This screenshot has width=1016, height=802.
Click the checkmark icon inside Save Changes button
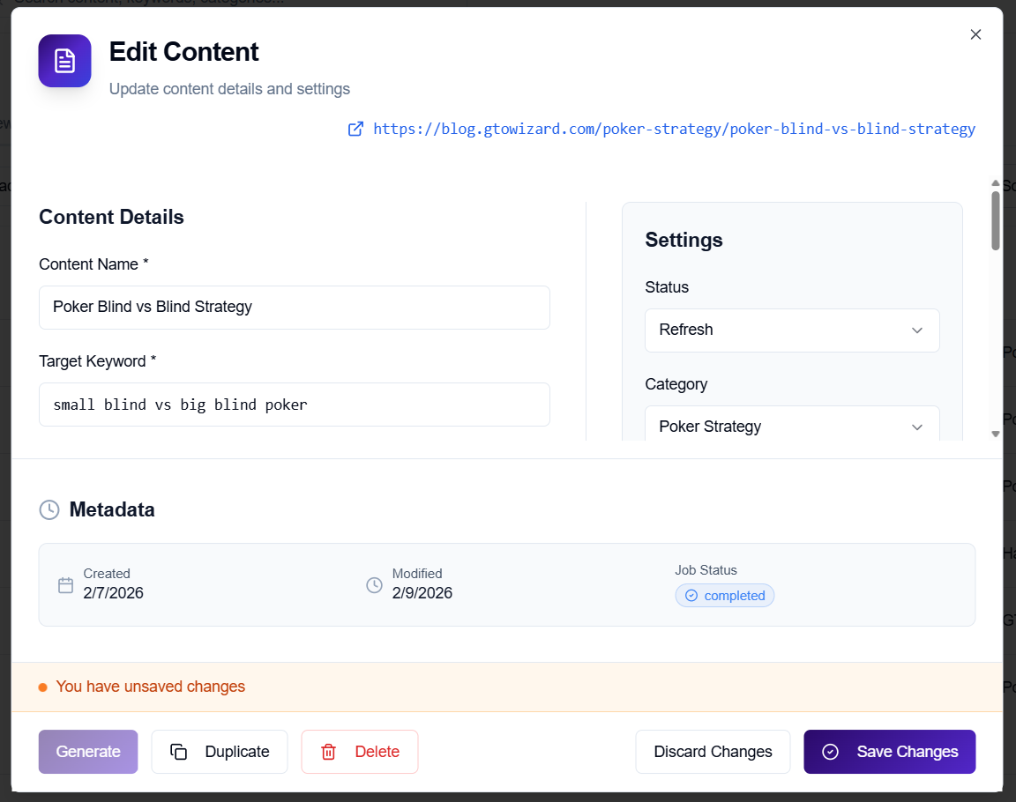(829, 752)
